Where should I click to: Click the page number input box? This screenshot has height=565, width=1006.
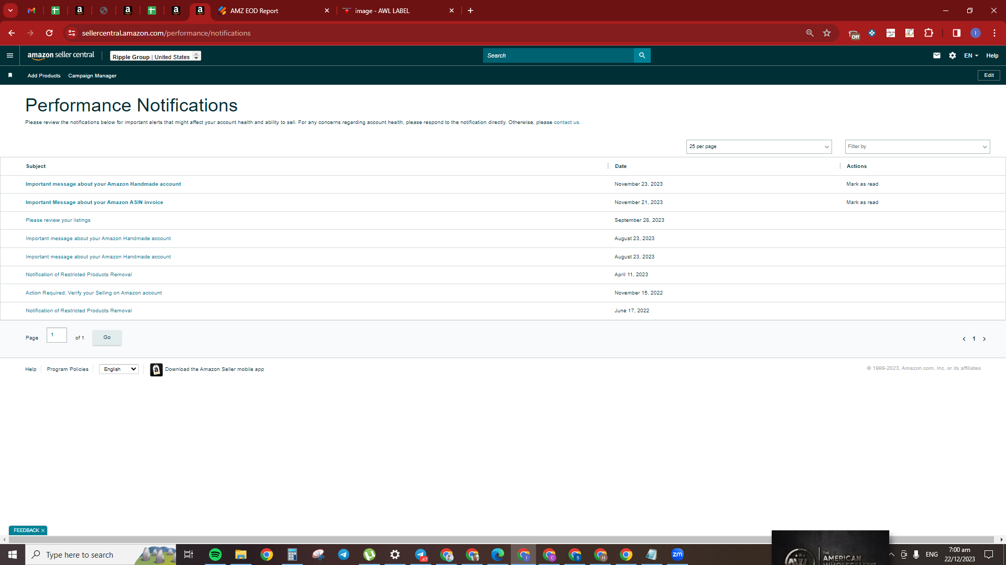(x=57, y=335)
